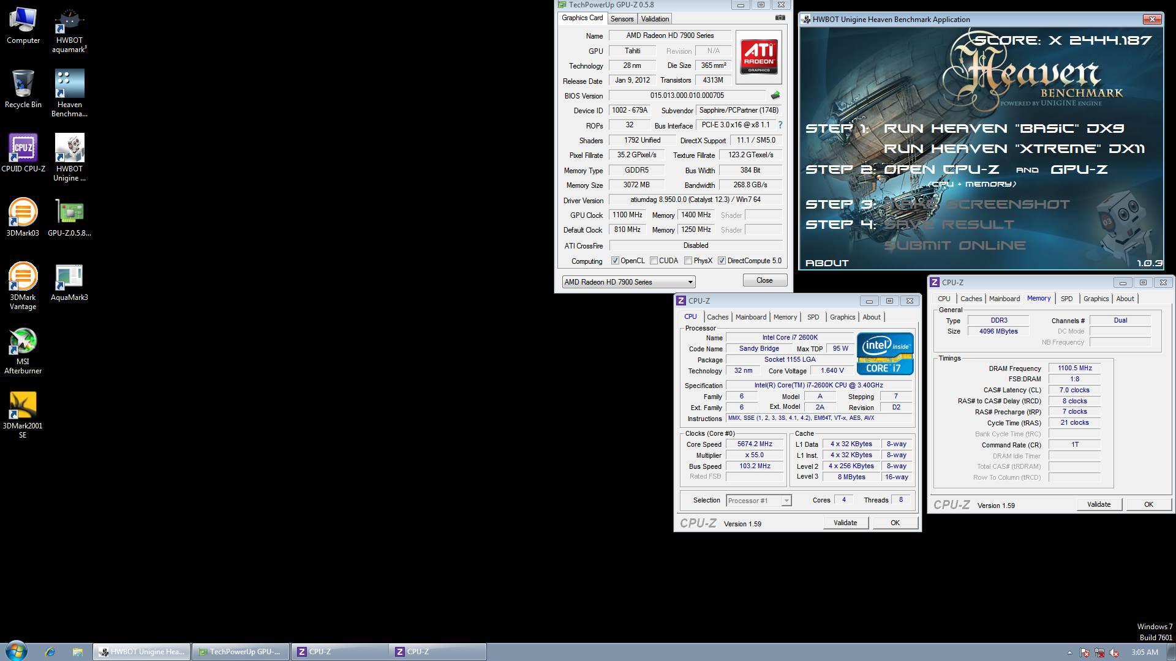Switch to the Validation tab in GPU-Z
1176x661 pixels.
pos(655,19)
